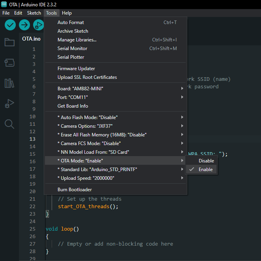Click the Verify sketch checkmark icon
Screen dimensions: 261x261
tap(10, 25)
